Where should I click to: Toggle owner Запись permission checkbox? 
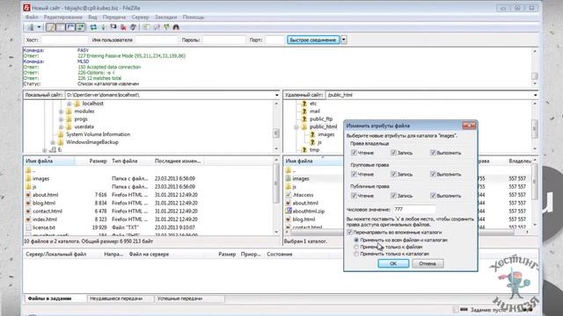393,153
